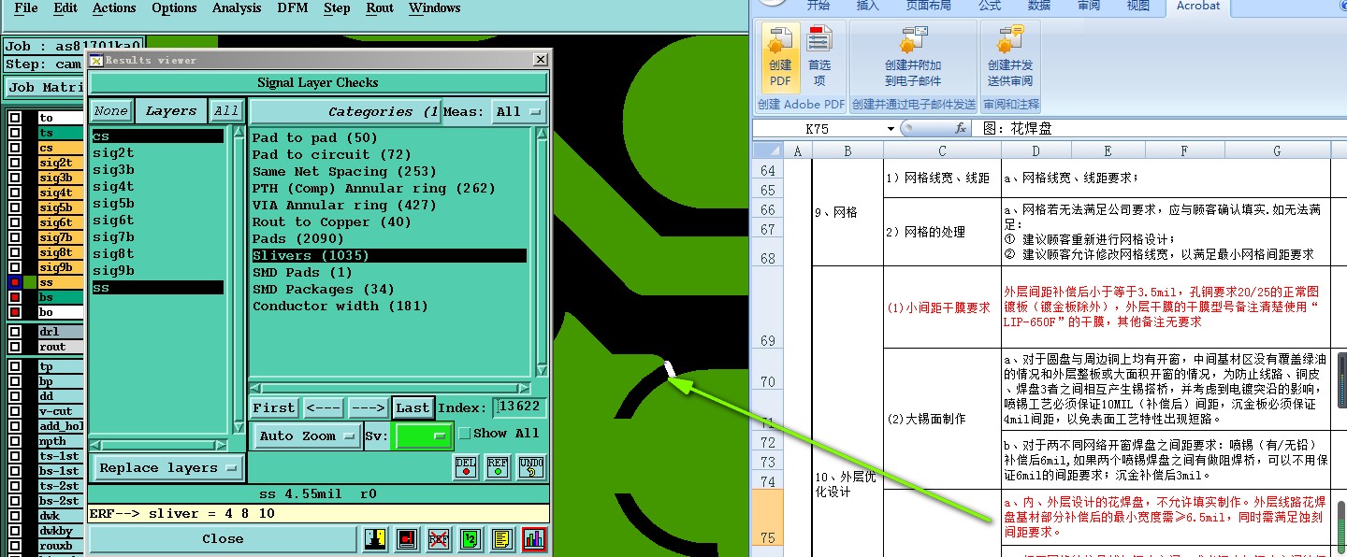Click the None layers button
The height and width of the screenshot is (557, 1347).
[x=110, y=111]
